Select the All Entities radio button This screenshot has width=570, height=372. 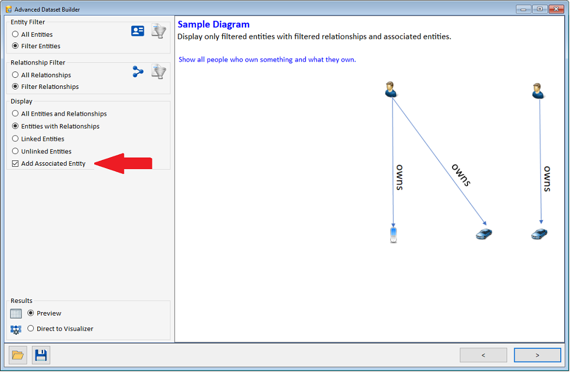coord(16,35)
